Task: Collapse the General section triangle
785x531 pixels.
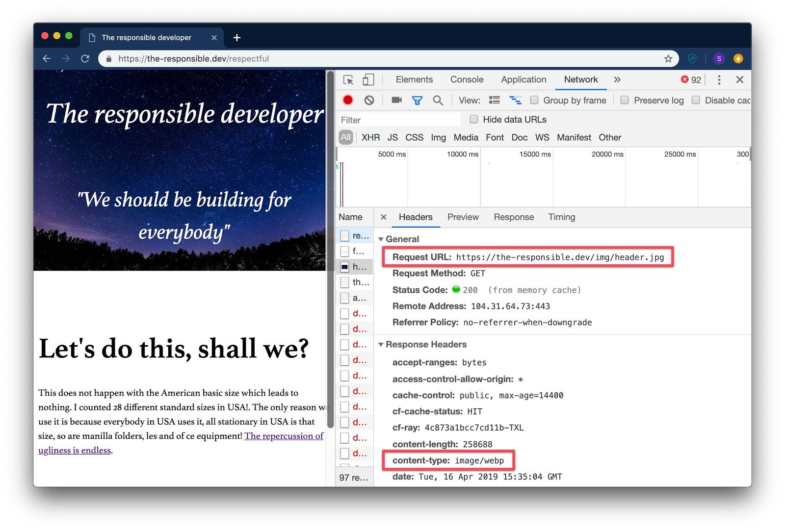Action: (381, 239)
